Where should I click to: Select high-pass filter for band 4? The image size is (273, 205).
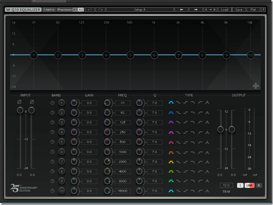coord(200,132)
